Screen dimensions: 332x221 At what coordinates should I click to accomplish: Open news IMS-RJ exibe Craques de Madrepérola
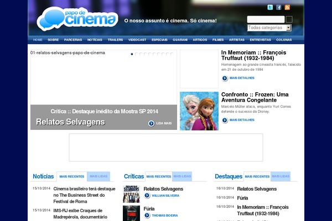pyautogui.click(x=80, y=214)
